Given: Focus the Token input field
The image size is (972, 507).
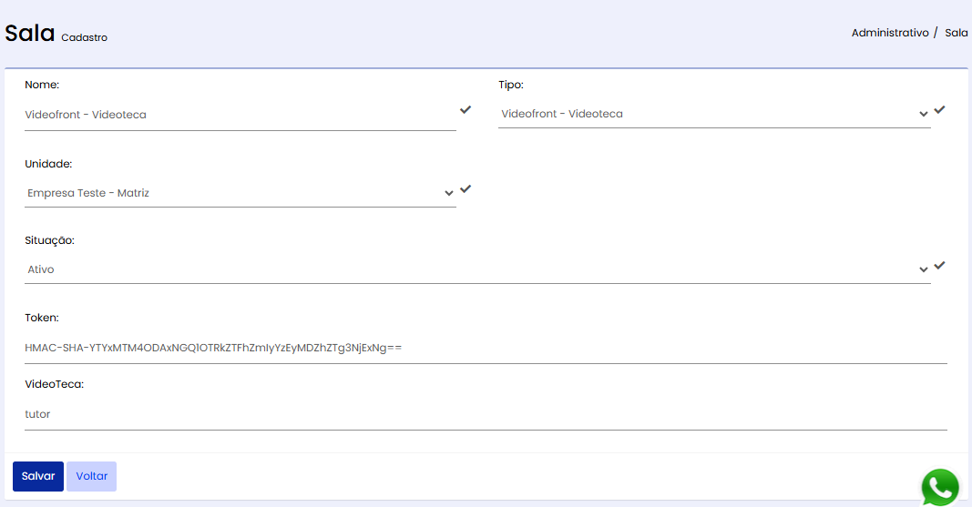Looking at the screenshot, I should (x=486, y=348).
